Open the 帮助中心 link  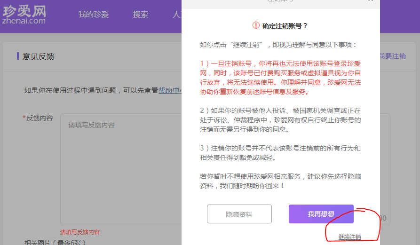point(170,90)
